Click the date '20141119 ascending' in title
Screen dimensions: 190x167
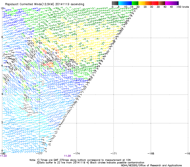(x=70, y=4)
